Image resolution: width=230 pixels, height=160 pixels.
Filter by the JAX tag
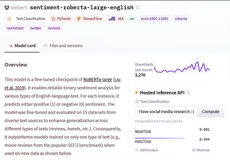(116, 19)
